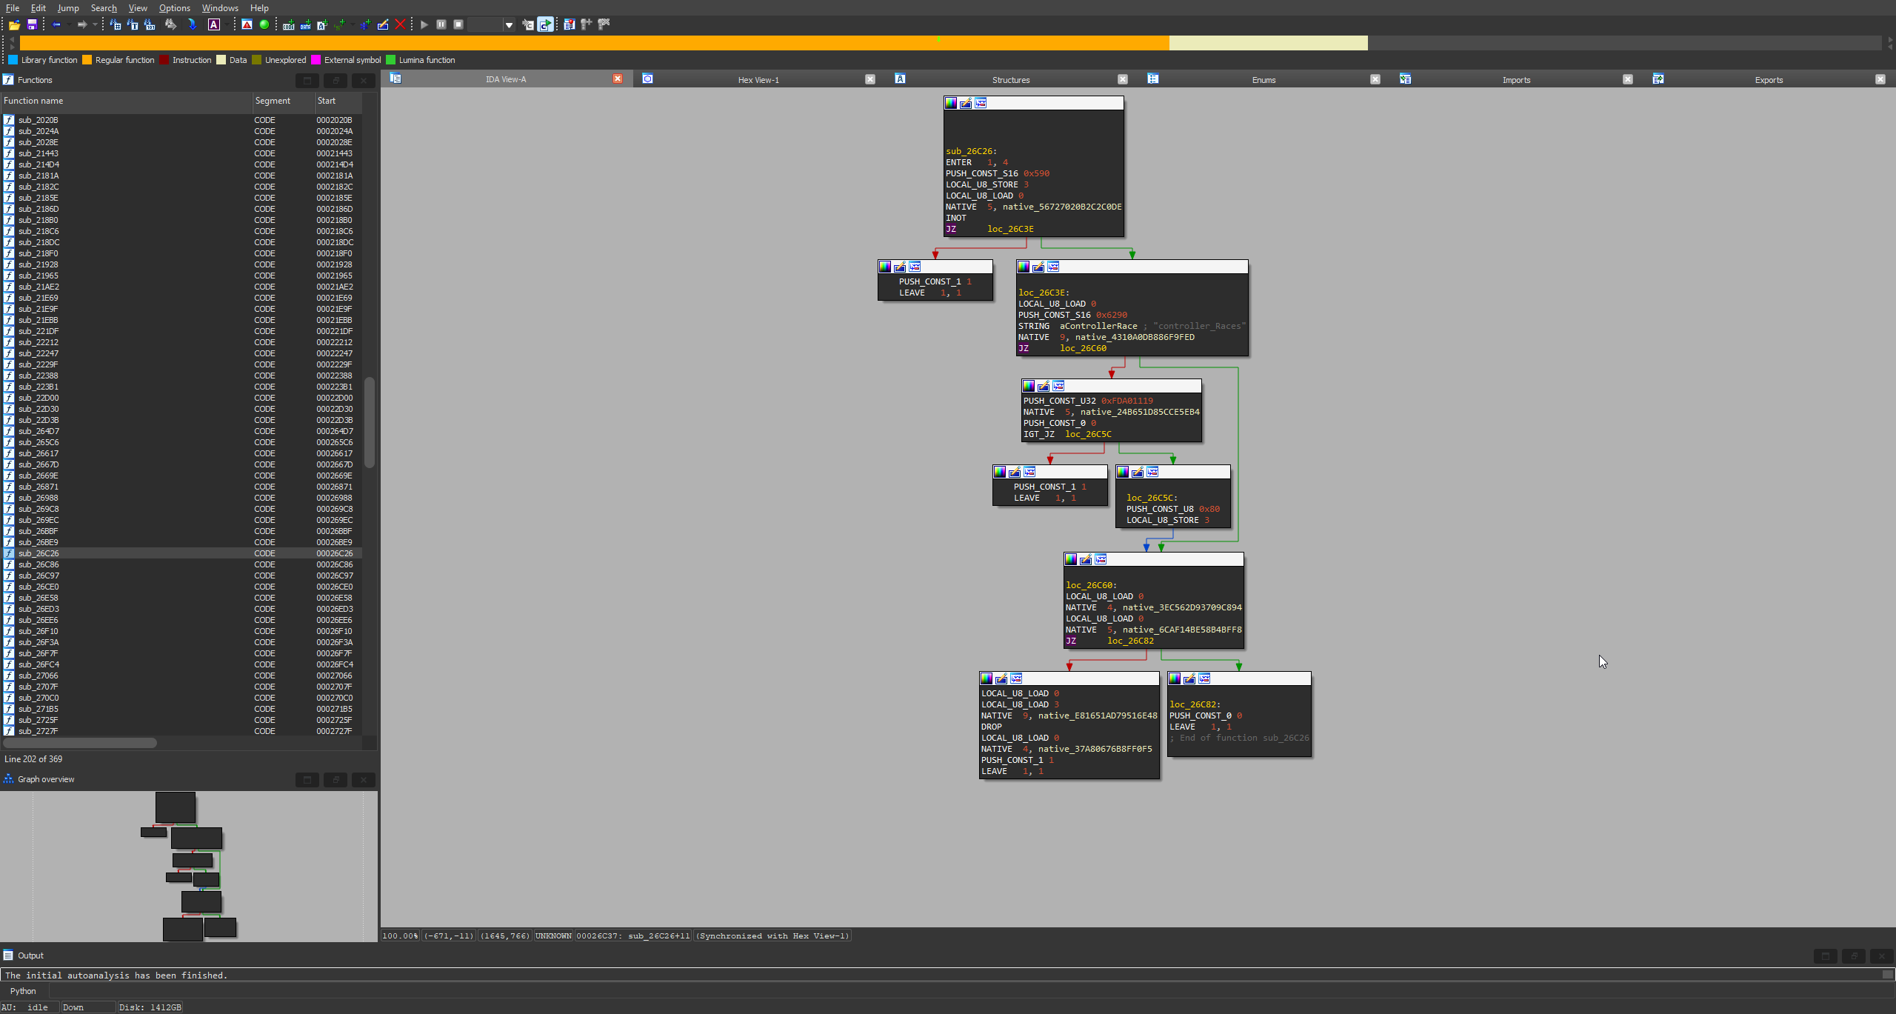Open the Jump menu

pos(67,7)
